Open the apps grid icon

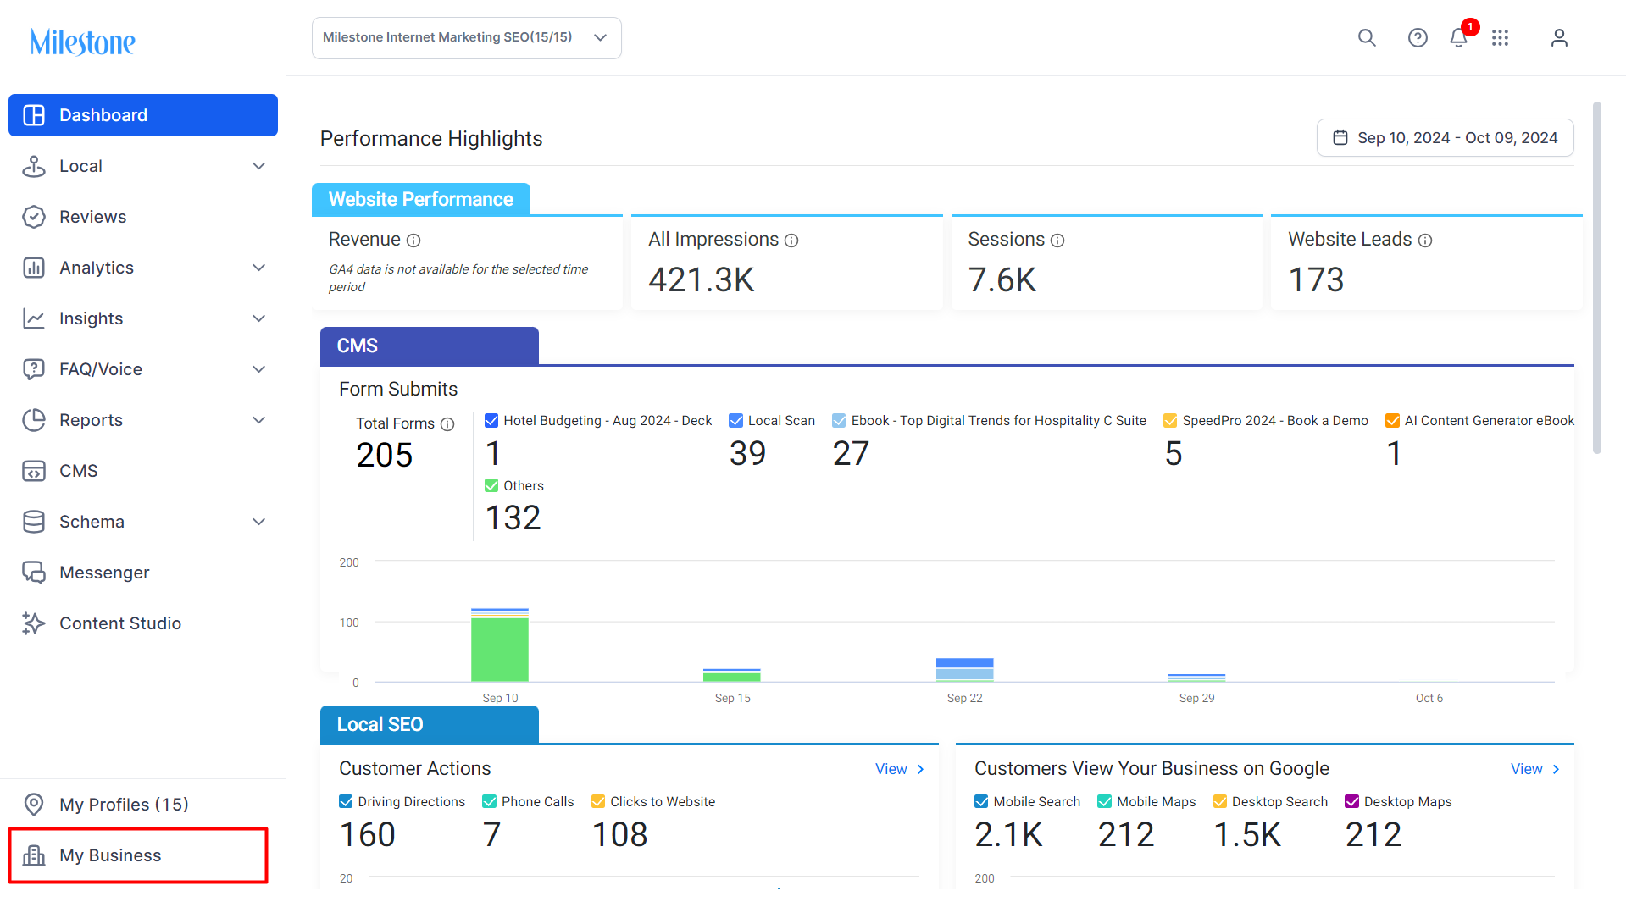[x=1501, y=38]
